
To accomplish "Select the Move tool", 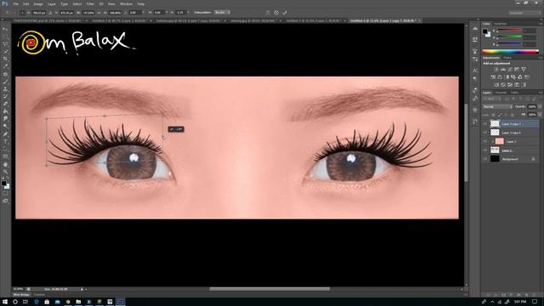I will click(x=5, y=29).
